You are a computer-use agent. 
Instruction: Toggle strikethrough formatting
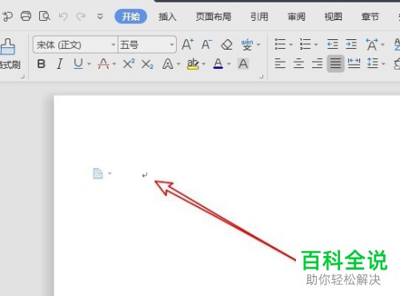(x=103, y=64)
